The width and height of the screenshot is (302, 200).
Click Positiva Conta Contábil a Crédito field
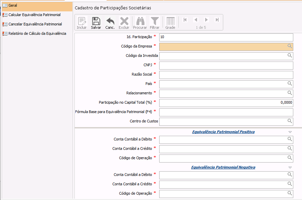[x=226, y=149]
